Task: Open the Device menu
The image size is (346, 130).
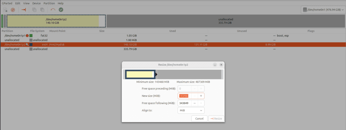Action: click(x=36, y=3)
